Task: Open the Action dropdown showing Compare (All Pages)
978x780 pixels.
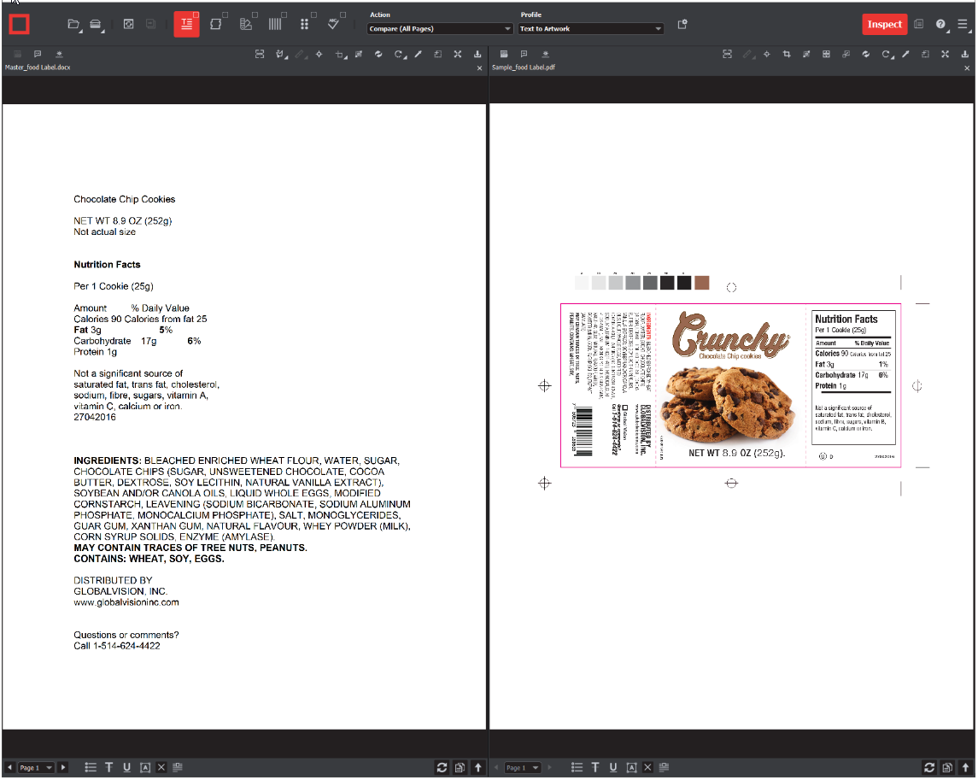Action: [440, 29]
